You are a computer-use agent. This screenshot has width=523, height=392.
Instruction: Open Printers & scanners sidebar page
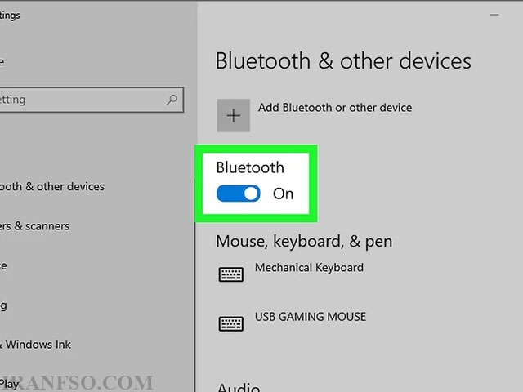(x=34, y=226)
